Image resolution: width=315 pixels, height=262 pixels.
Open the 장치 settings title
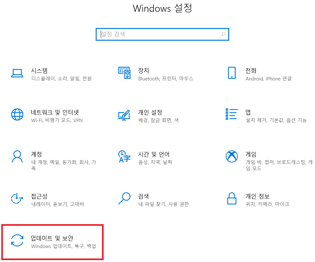143,71
